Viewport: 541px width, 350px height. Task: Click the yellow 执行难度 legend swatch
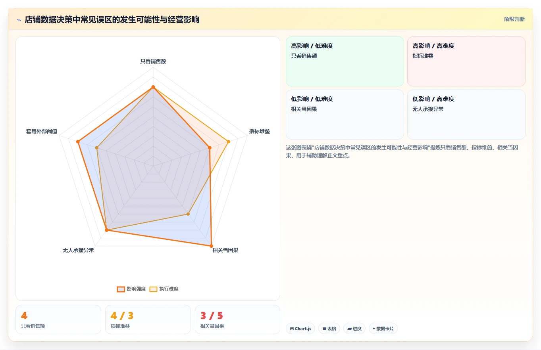(153, 289)
